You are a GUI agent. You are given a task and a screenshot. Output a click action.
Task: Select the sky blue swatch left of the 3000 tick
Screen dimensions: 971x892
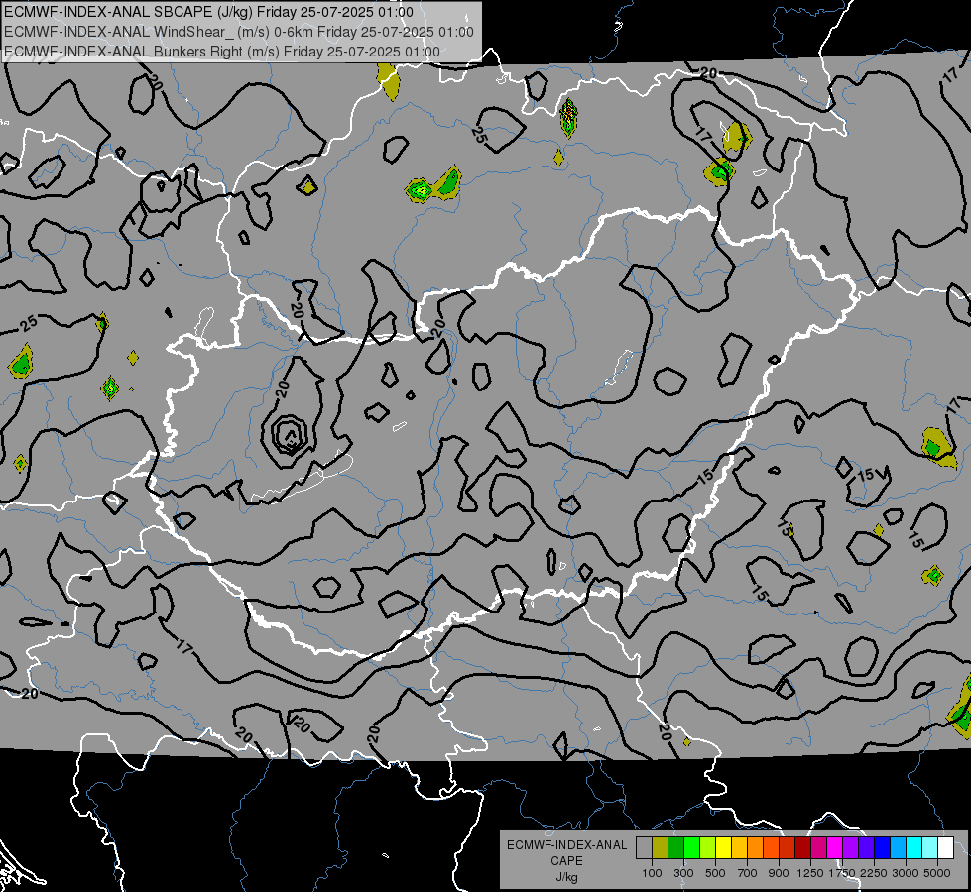898,848
